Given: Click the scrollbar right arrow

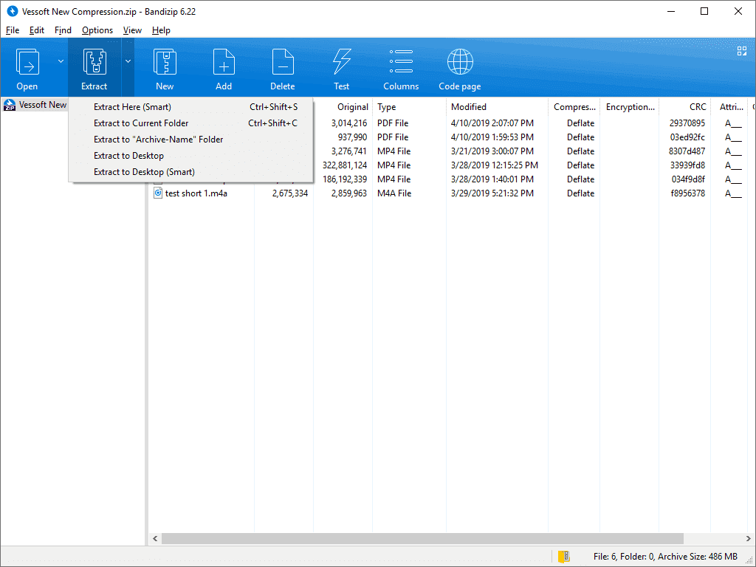Looking at the screenshot, I should (748, 538).
